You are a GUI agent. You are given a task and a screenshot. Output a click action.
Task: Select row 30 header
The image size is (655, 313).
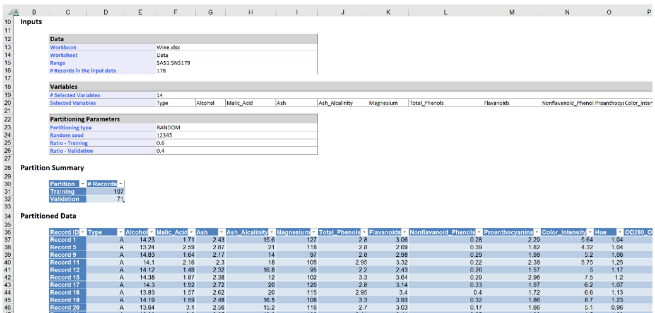pyautogui.click(x=8, y=184)
